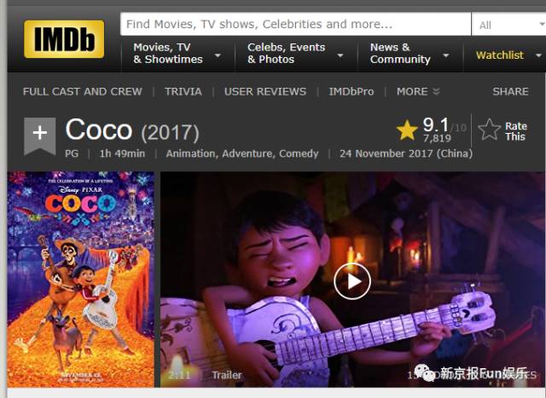Image resolution: width=546 pixels, height=398 pixels.
Task: Click the yellow rating star
Action: coord(407,130)
